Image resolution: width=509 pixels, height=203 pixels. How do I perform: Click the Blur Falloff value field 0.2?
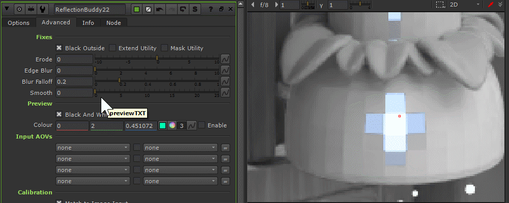click(x=74, y=82)
